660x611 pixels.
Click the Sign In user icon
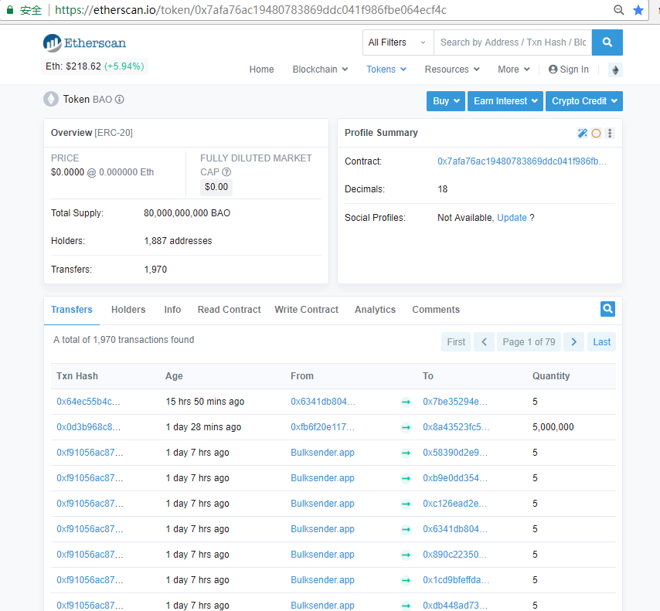pos(553,70)
